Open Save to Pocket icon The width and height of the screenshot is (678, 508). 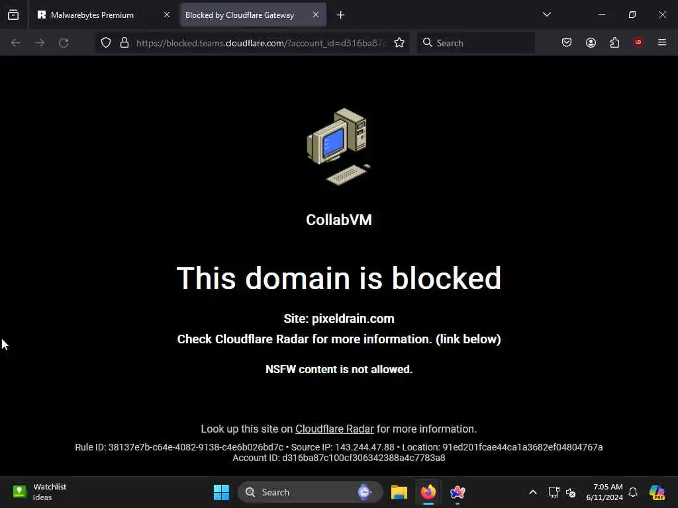[567, 43]
